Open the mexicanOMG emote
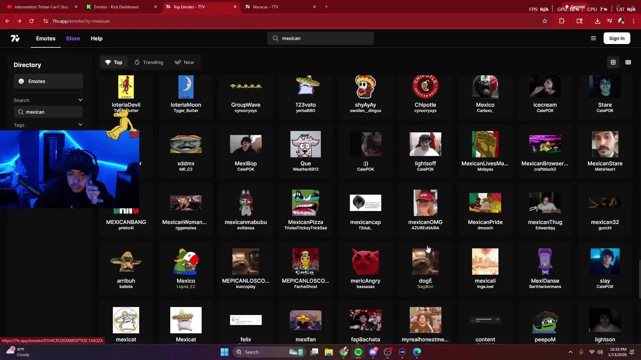The image size is (641, 360). tap(425, 210)
